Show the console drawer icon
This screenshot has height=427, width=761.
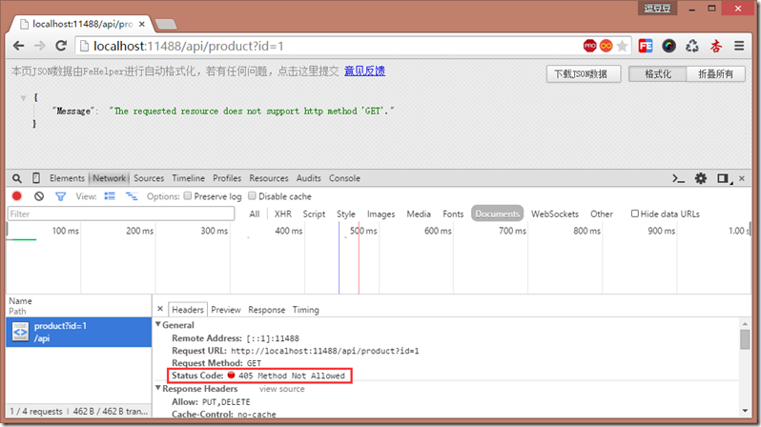(678, 179)
